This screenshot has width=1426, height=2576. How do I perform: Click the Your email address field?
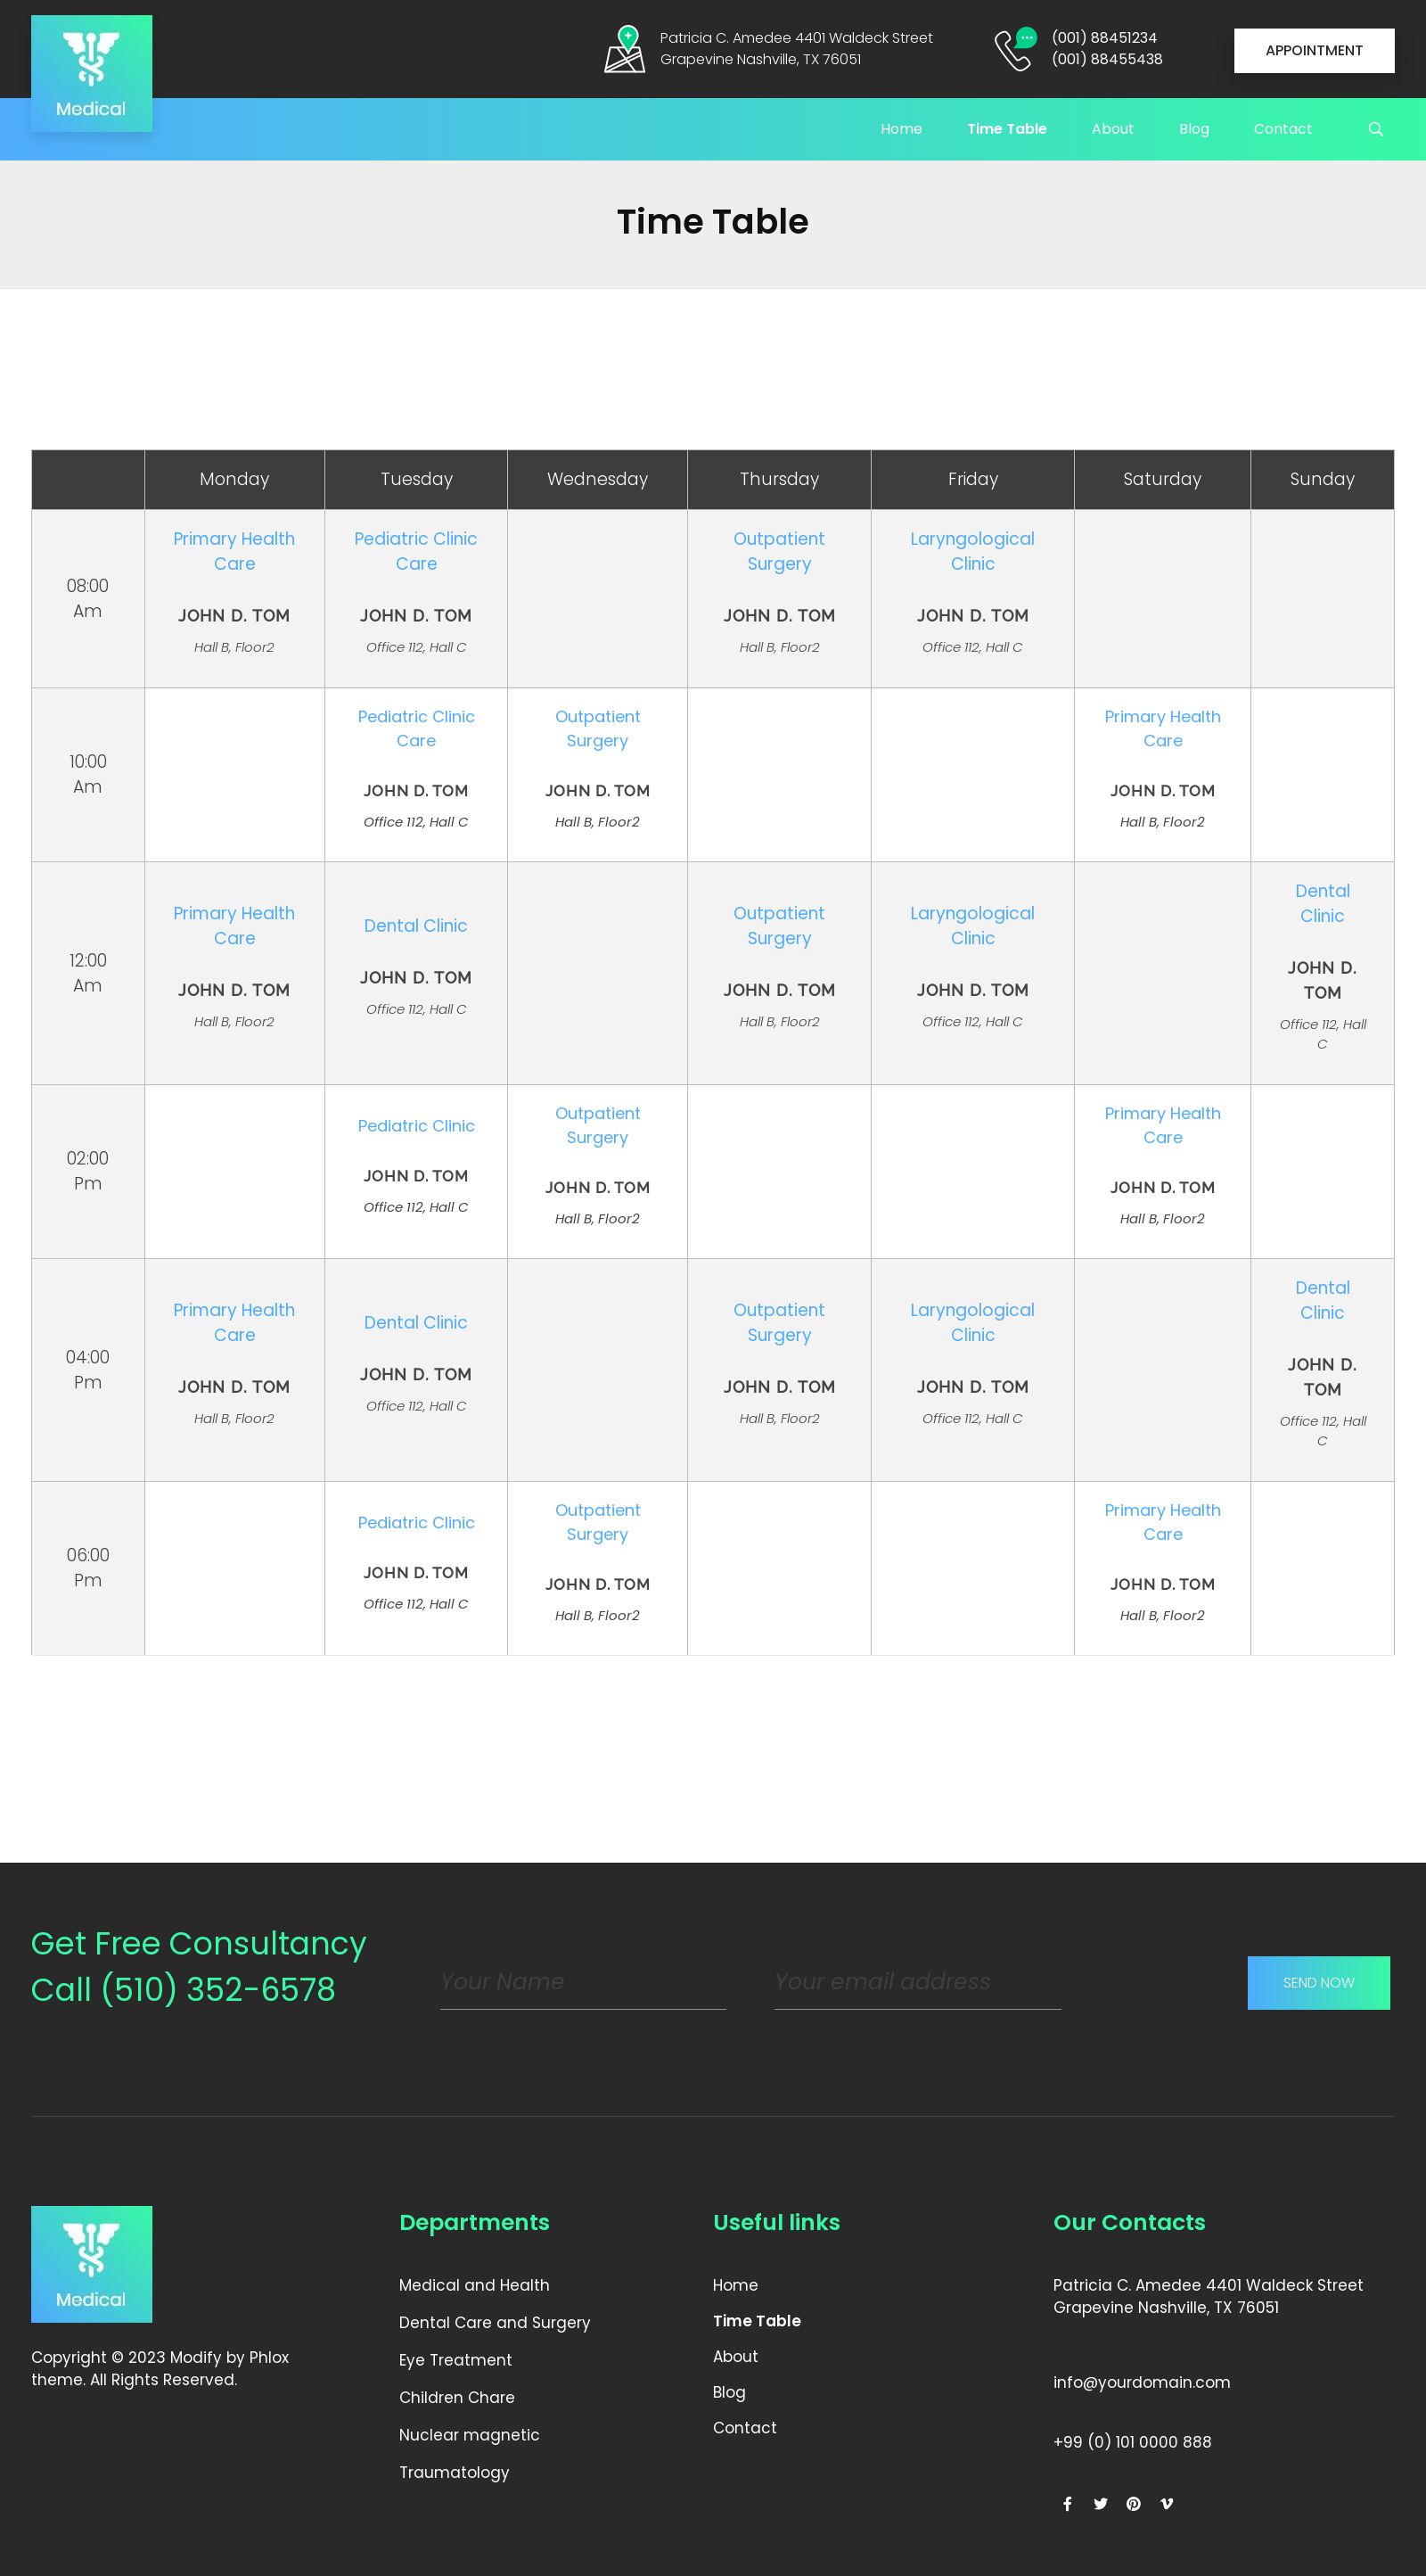916,1982
